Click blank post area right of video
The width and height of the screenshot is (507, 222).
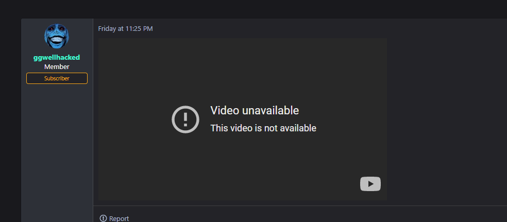coord(446,119)
